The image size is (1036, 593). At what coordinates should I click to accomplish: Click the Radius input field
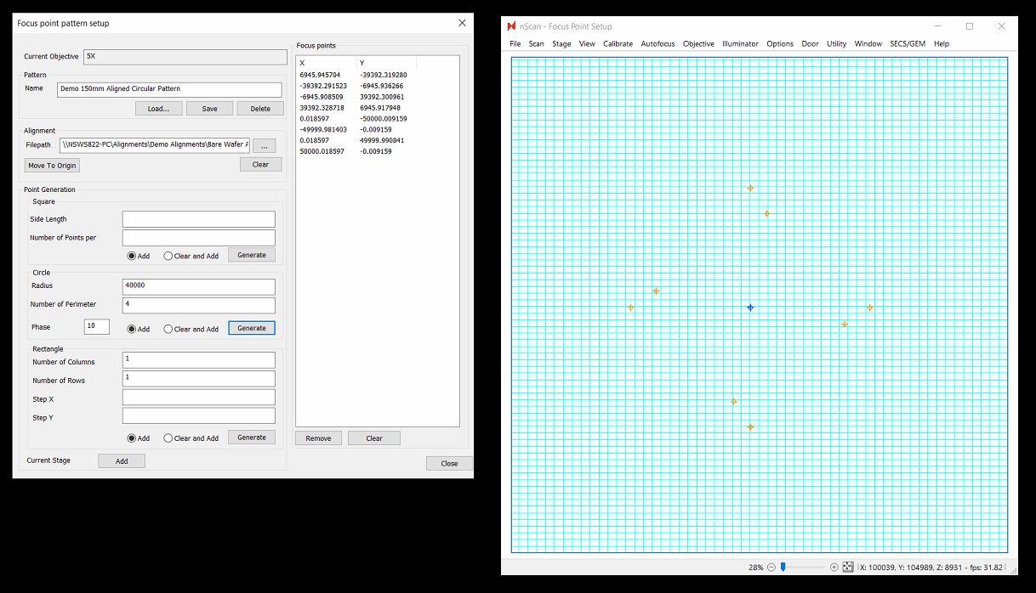pos(198,286)
